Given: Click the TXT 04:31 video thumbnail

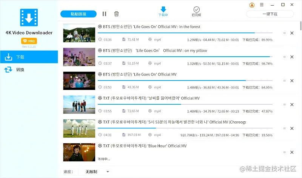Looking at the screenshot, I should coord(79,128).
